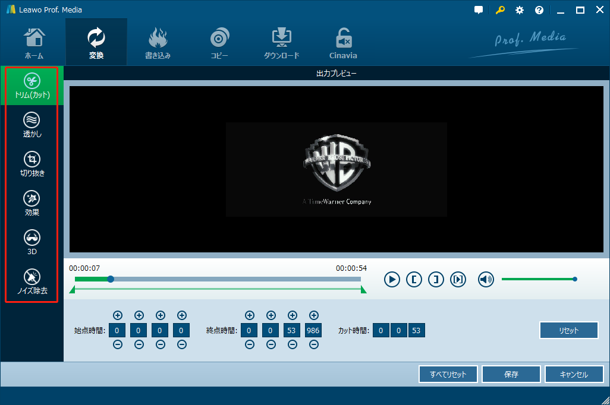Click the カット時間 seconds field showing 53
The height and width of the screenshot is (405, 610).
click(416, 330)
